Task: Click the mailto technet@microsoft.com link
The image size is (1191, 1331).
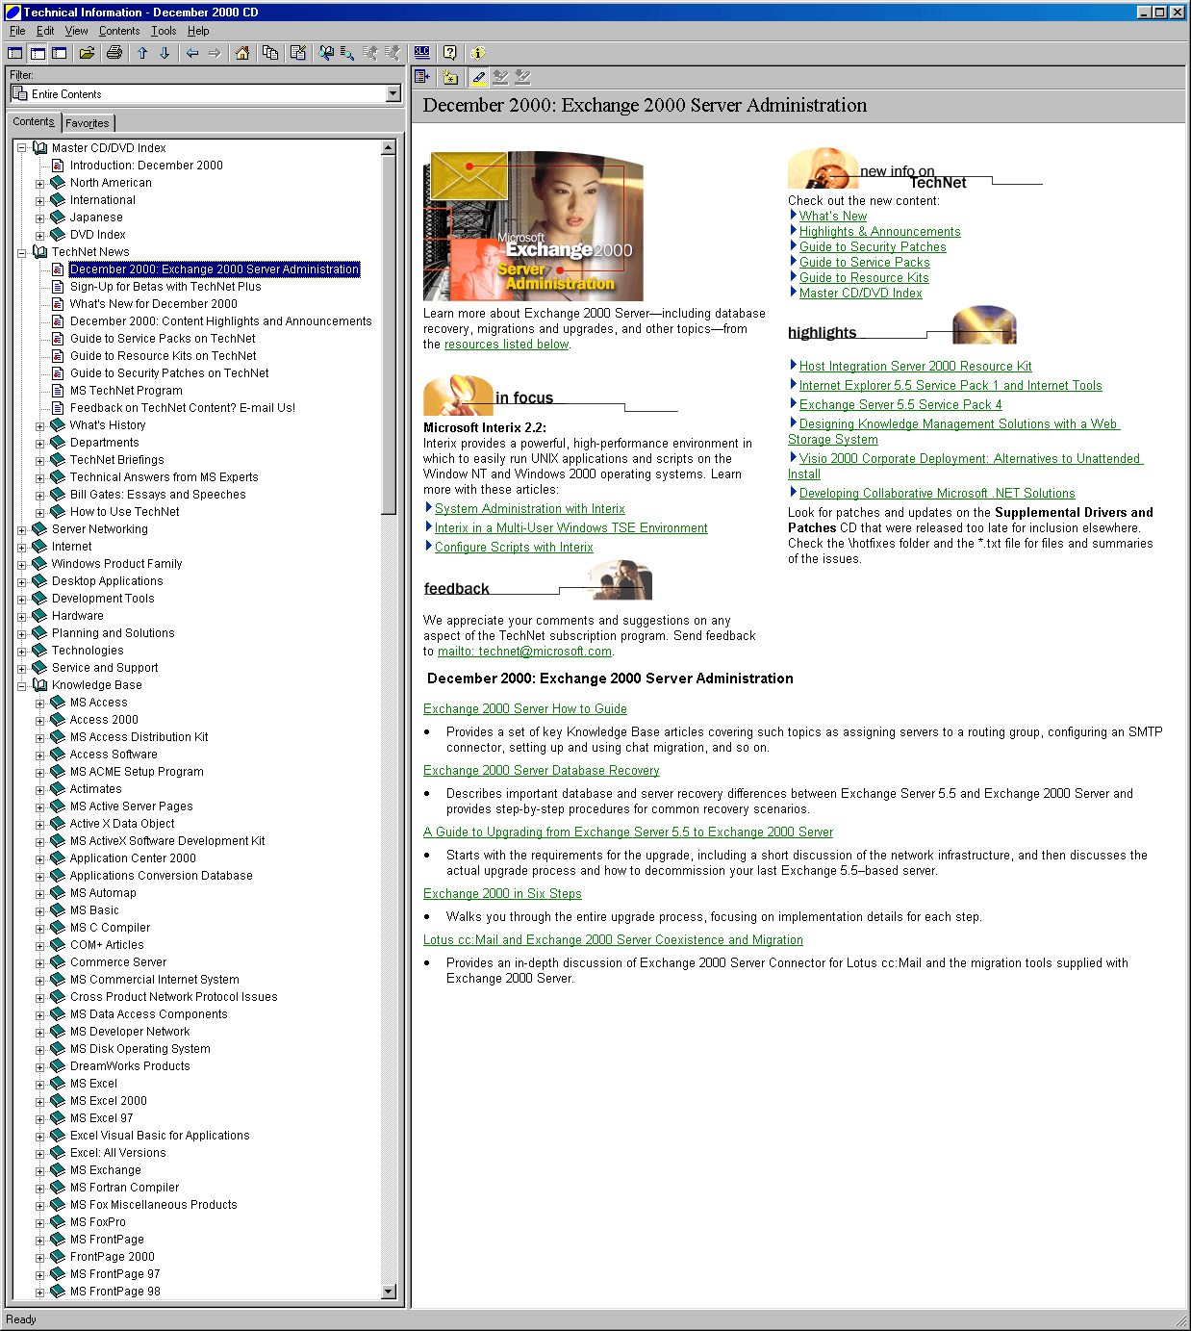Action: click(524, 652)
